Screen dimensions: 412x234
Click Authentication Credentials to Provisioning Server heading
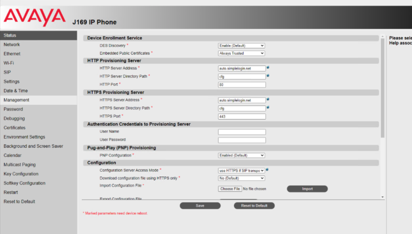139,124
